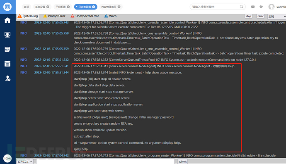Screen dimensions: 286x164
Task: Open the calendar icon in the sidebar
Action: (7, 64)
